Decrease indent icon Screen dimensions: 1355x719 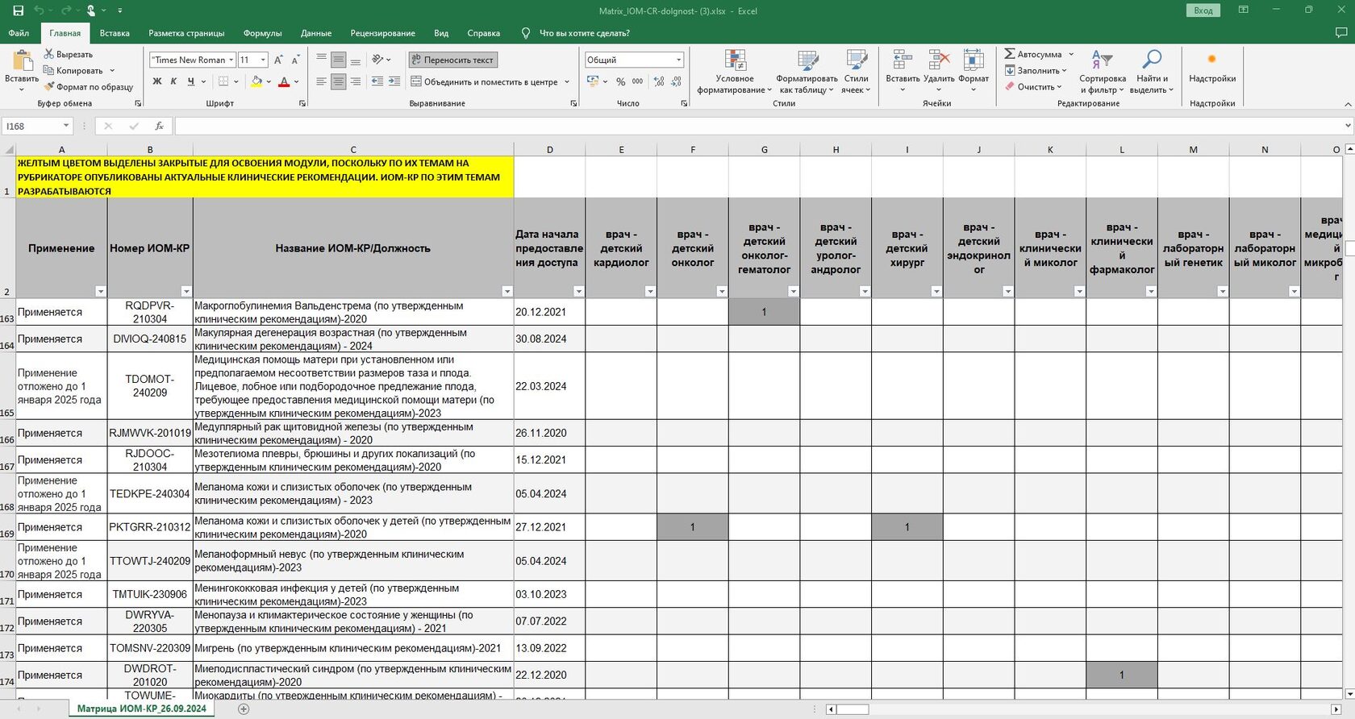(377, 81)
